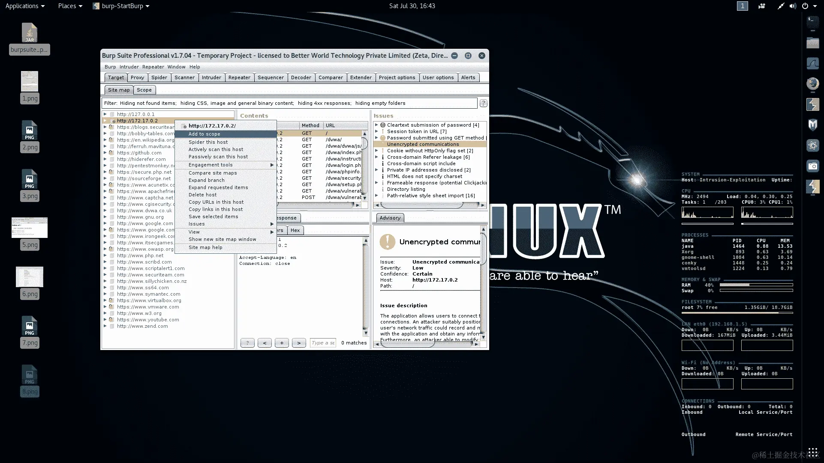Open the Places dropdown menu
824x463 pixels.
(x=70, y=6)
